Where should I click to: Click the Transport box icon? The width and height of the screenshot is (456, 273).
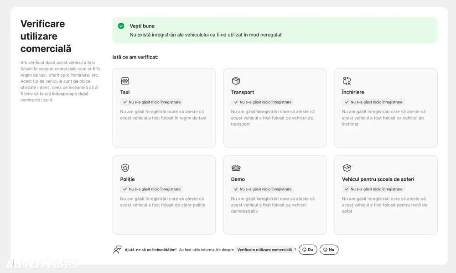pos(236,81)
